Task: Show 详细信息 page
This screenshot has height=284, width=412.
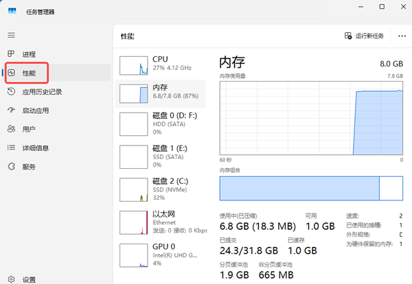Action: click(58, 147)
